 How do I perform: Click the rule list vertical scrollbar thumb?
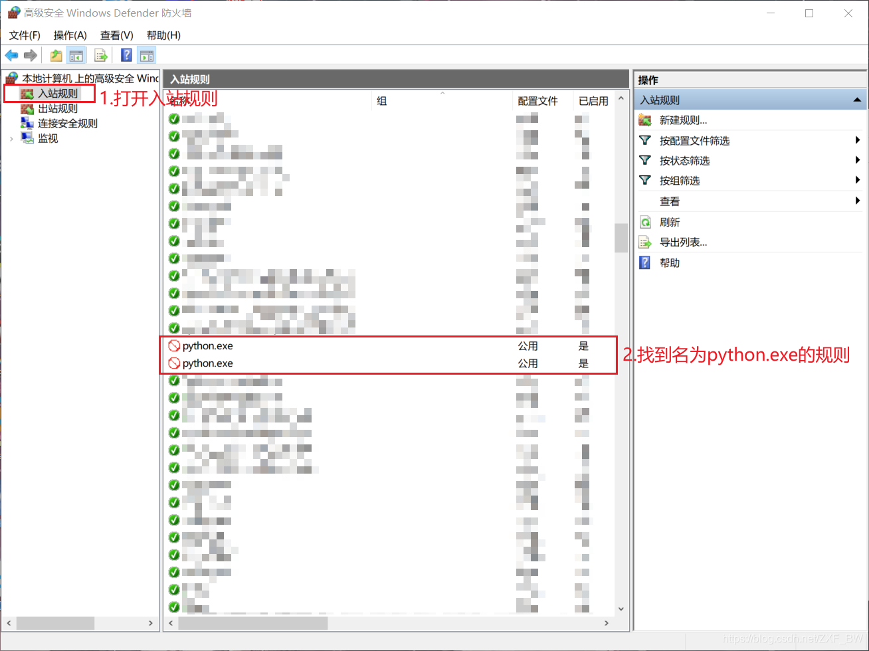pos(621,238)
